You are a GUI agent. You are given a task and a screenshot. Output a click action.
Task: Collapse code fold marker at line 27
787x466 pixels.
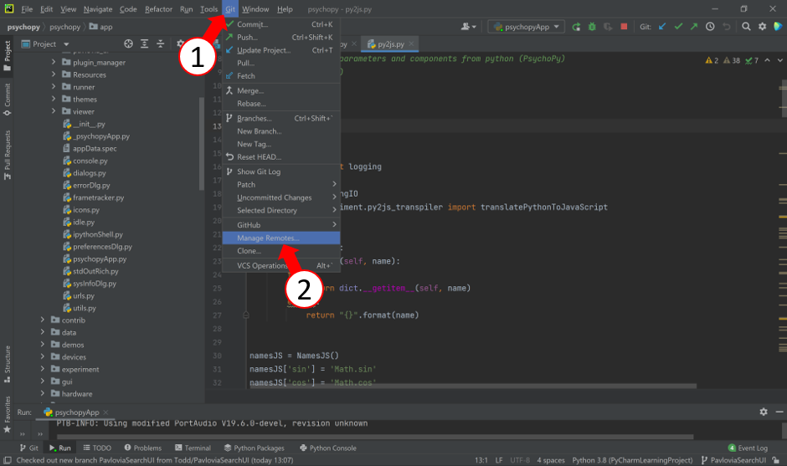[246, 315]
